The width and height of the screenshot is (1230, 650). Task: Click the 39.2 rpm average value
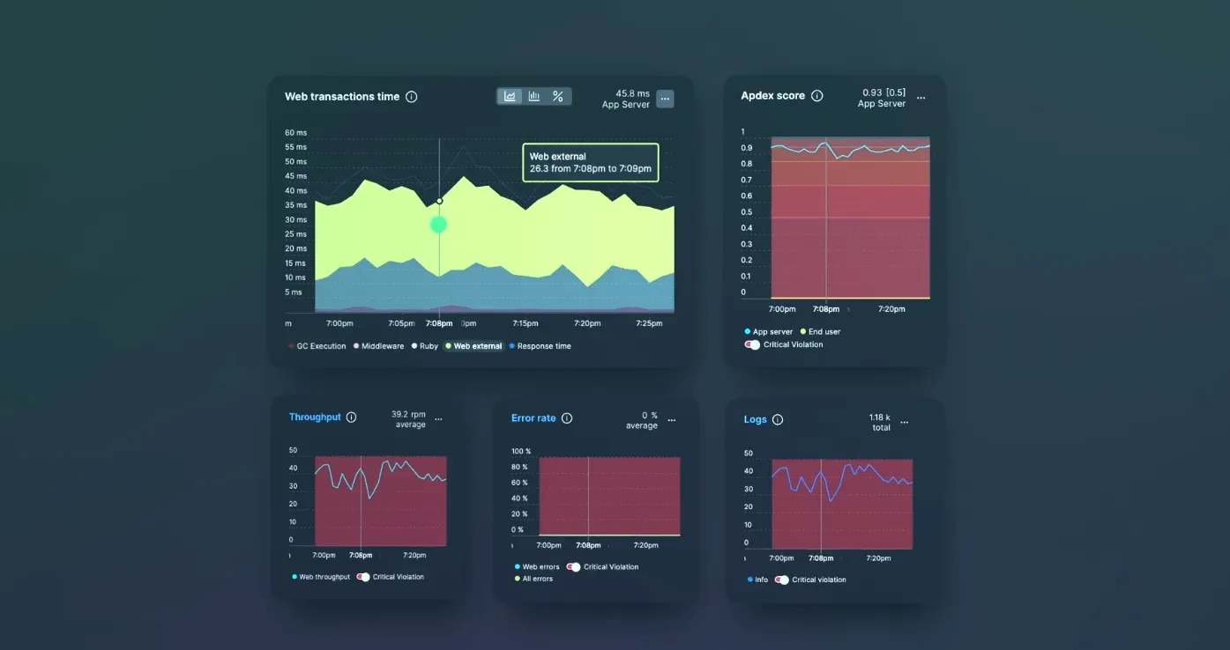pos(408,419)
